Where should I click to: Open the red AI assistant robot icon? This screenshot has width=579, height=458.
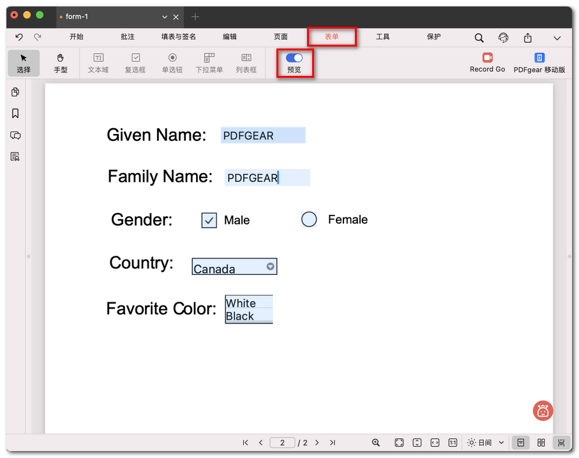point(543,411)
